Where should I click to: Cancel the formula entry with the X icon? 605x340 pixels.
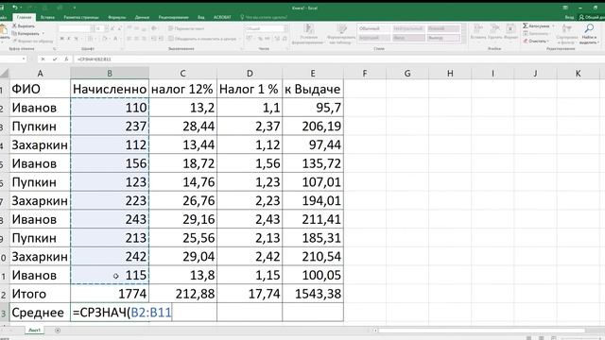click(43, 59)
